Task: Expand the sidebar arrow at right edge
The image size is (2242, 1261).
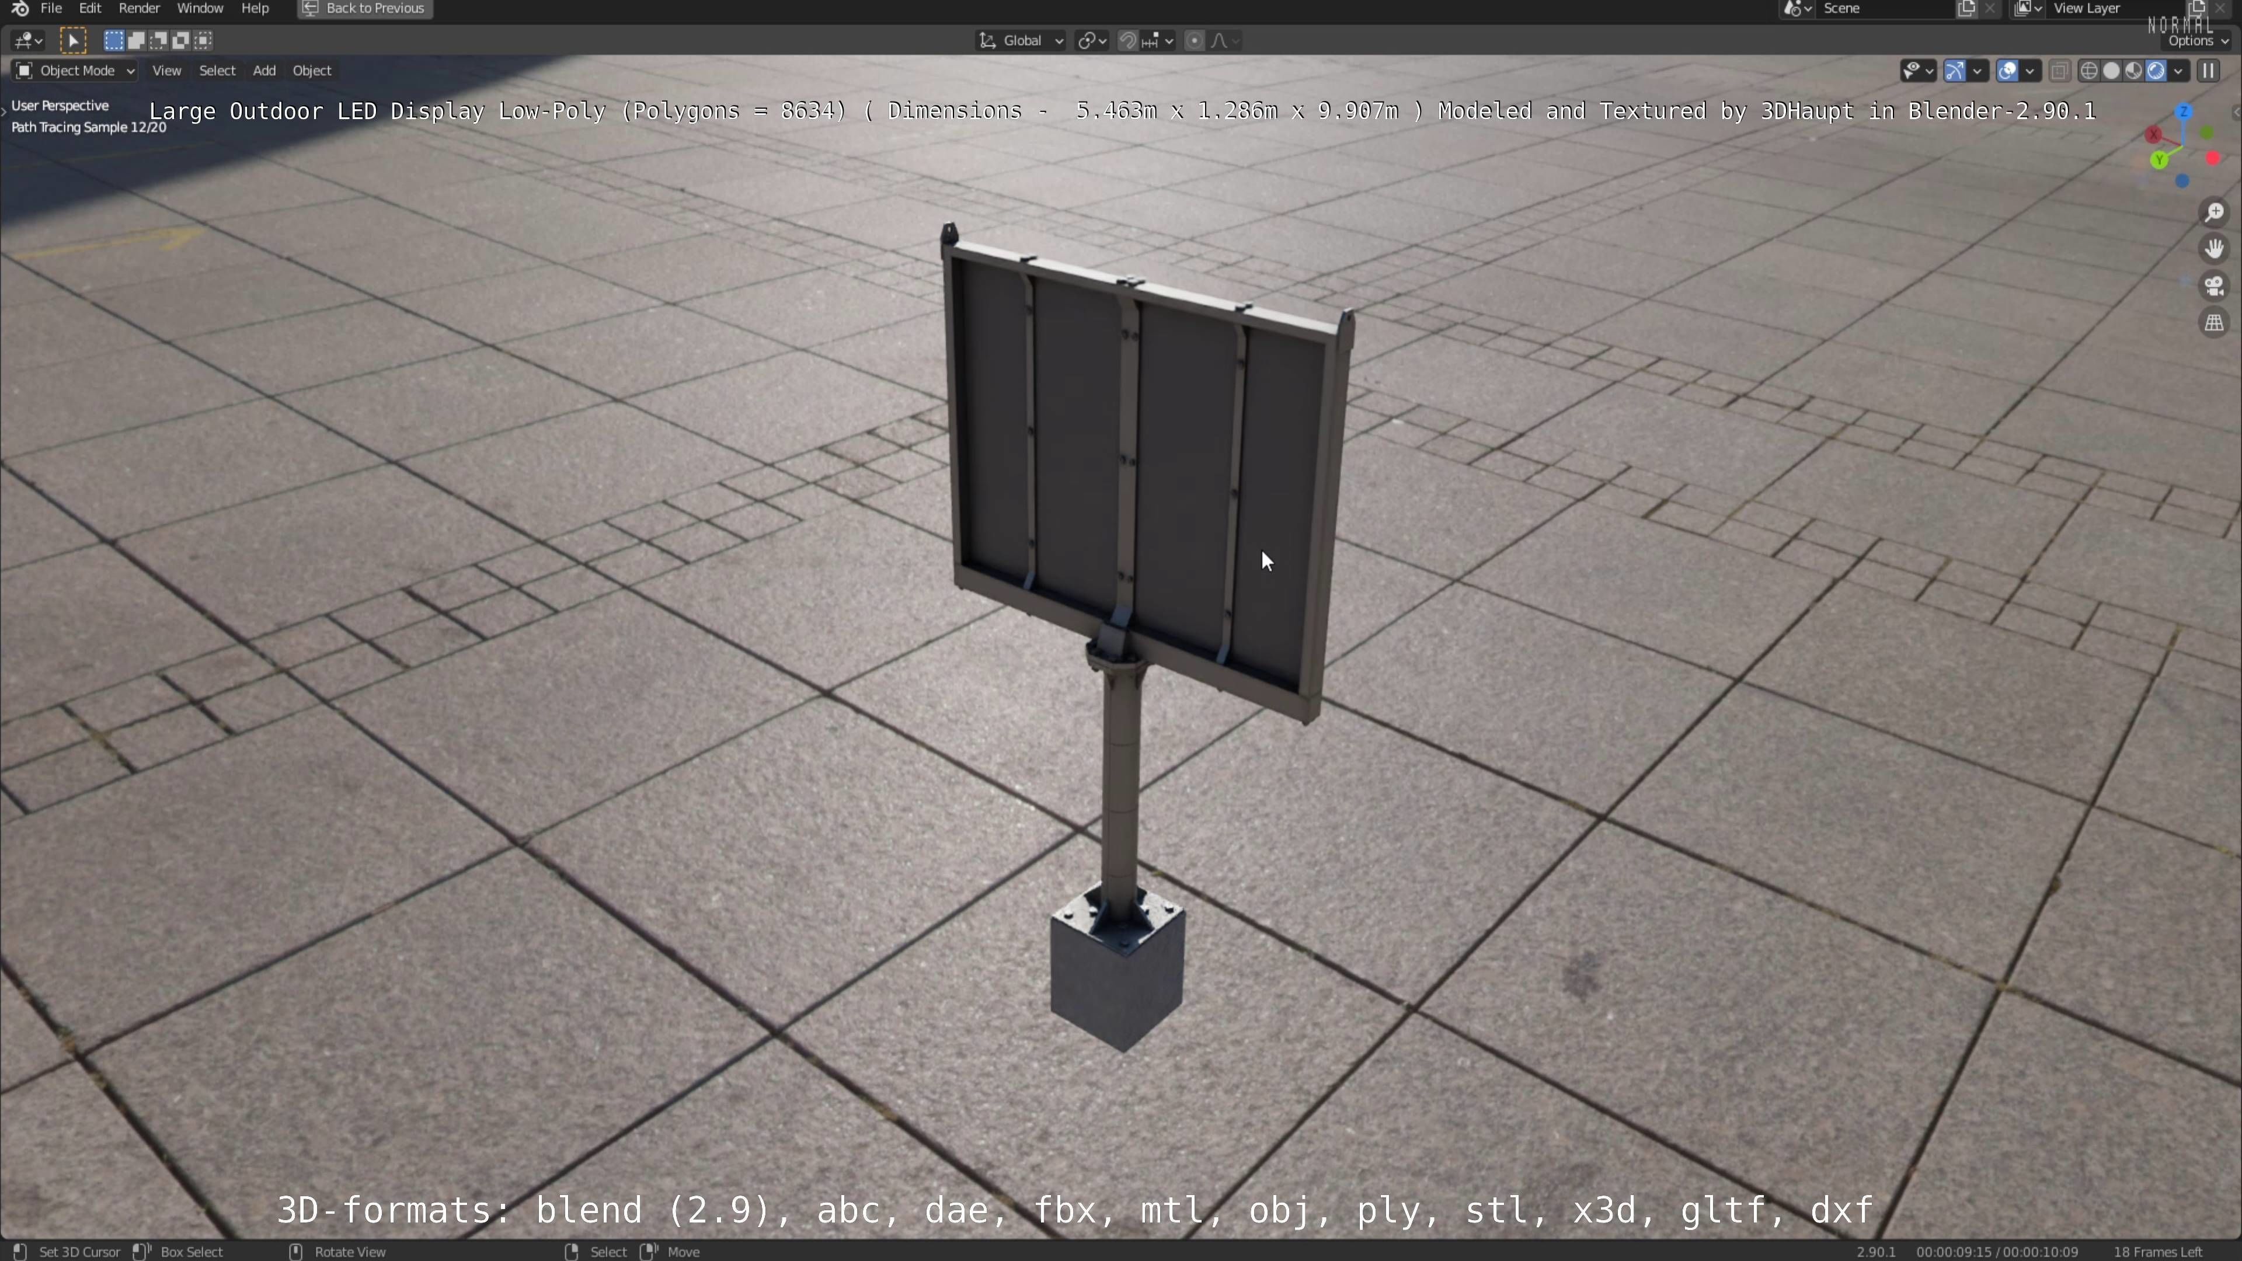Action: point(2236,112)
